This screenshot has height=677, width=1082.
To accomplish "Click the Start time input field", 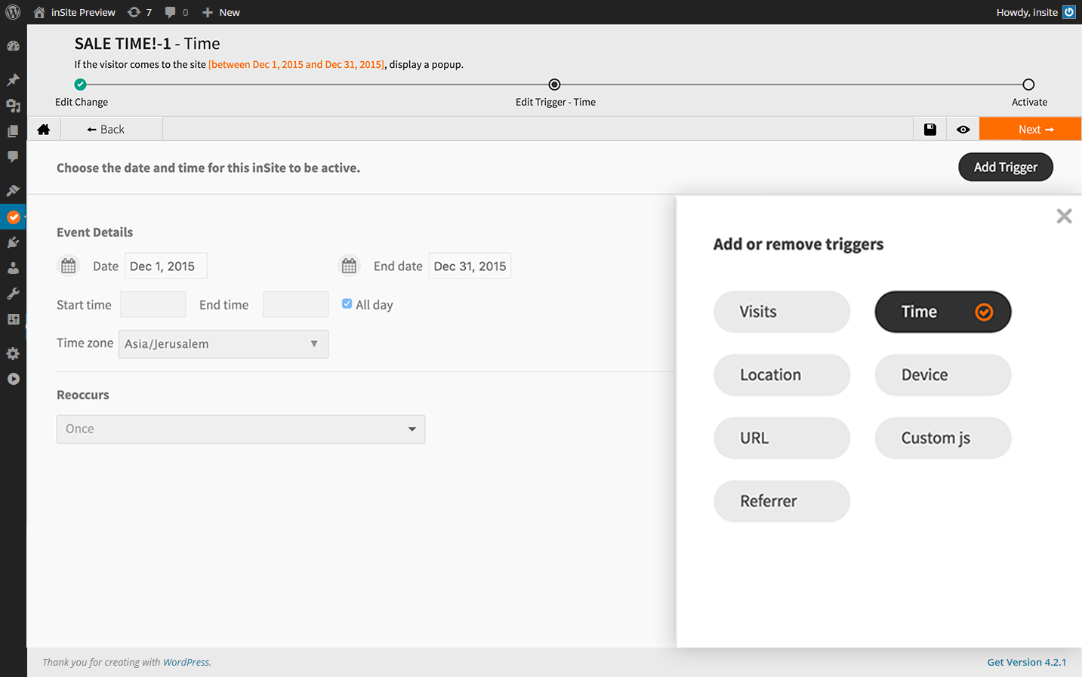I will (153, 305).
